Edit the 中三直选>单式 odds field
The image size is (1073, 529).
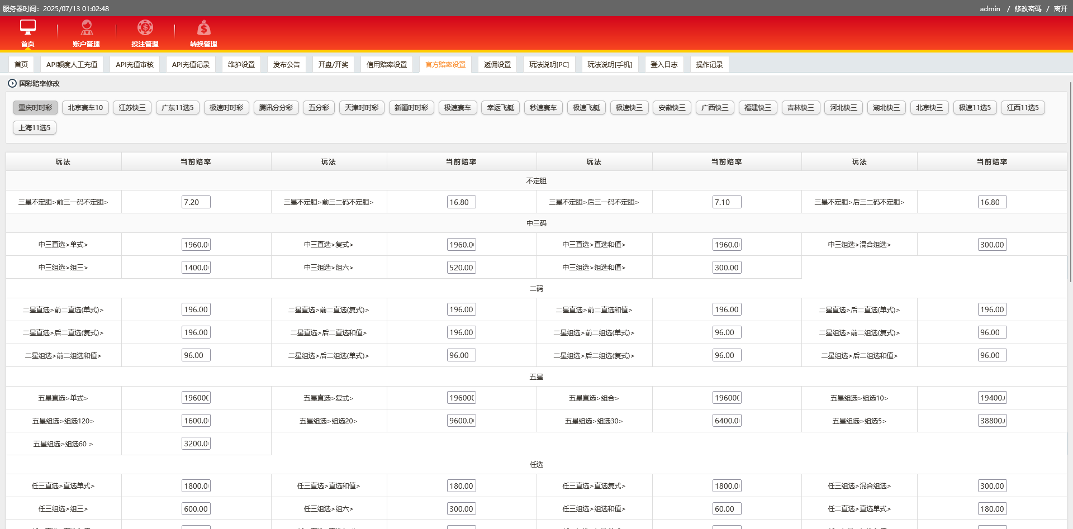(196, 245)
